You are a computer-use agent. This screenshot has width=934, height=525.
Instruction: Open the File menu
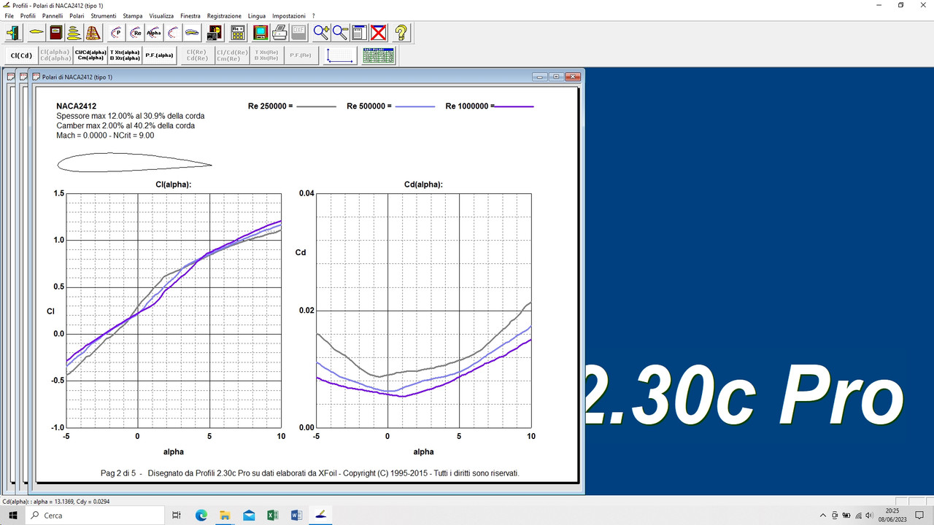point(9,15)
